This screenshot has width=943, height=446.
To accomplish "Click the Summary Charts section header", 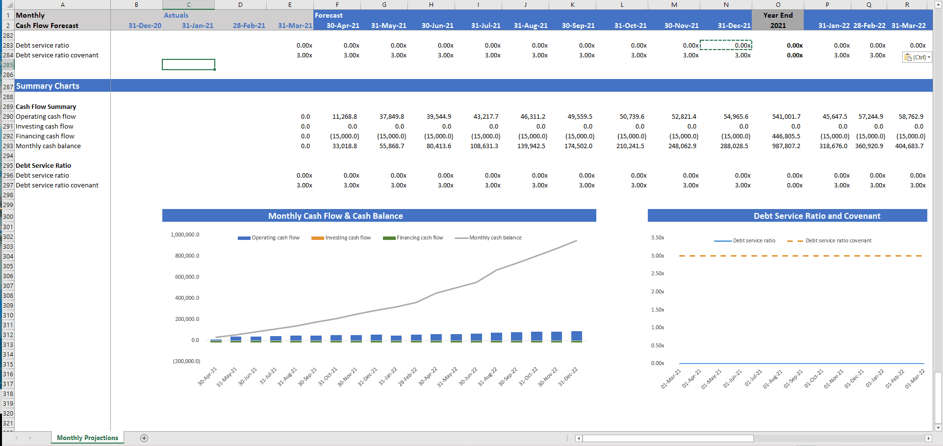I will (x=48, y=86).
